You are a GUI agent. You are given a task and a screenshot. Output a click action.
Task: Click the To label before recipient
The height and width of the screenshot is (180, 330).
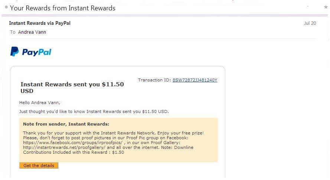click(13, 32)
